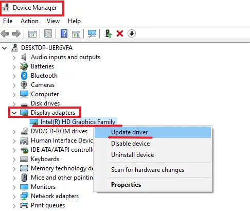250x211 pixels.
Task: Click the IDE ATA/ATAPI controllers icon
Action: tap(24, 150)
